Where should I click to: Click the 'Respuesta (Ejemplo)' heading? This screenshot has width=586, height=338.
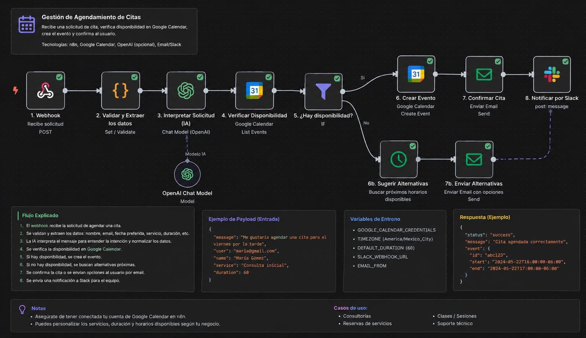click(x=485, y=217)
